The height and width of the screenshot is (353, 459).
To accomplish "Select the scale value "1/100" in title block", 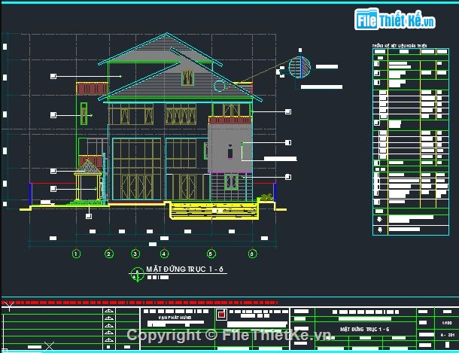I will [447, 323].
